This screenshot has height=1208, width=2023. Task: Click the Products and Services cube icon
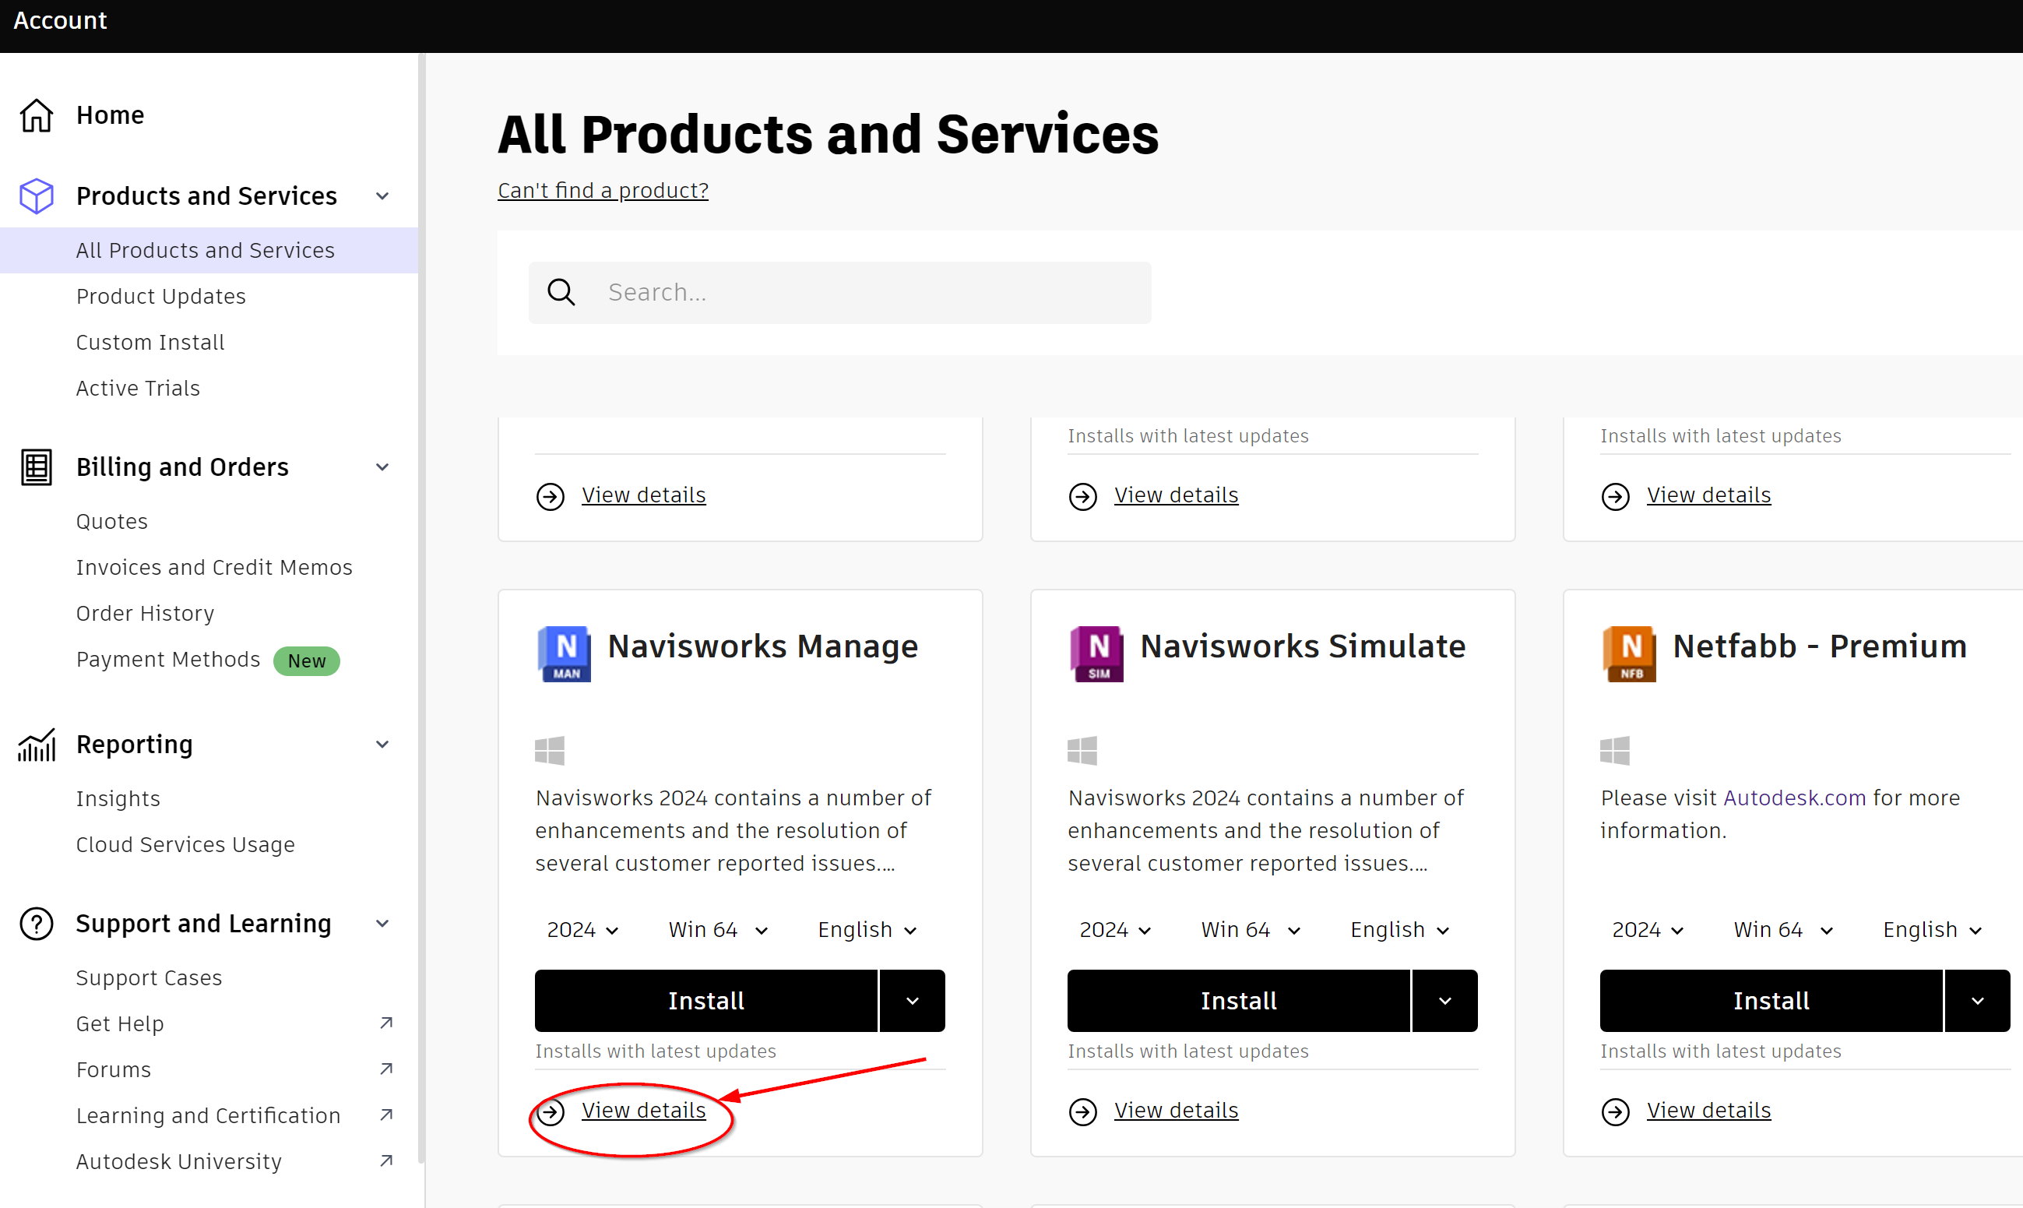(x=37, y=196)
